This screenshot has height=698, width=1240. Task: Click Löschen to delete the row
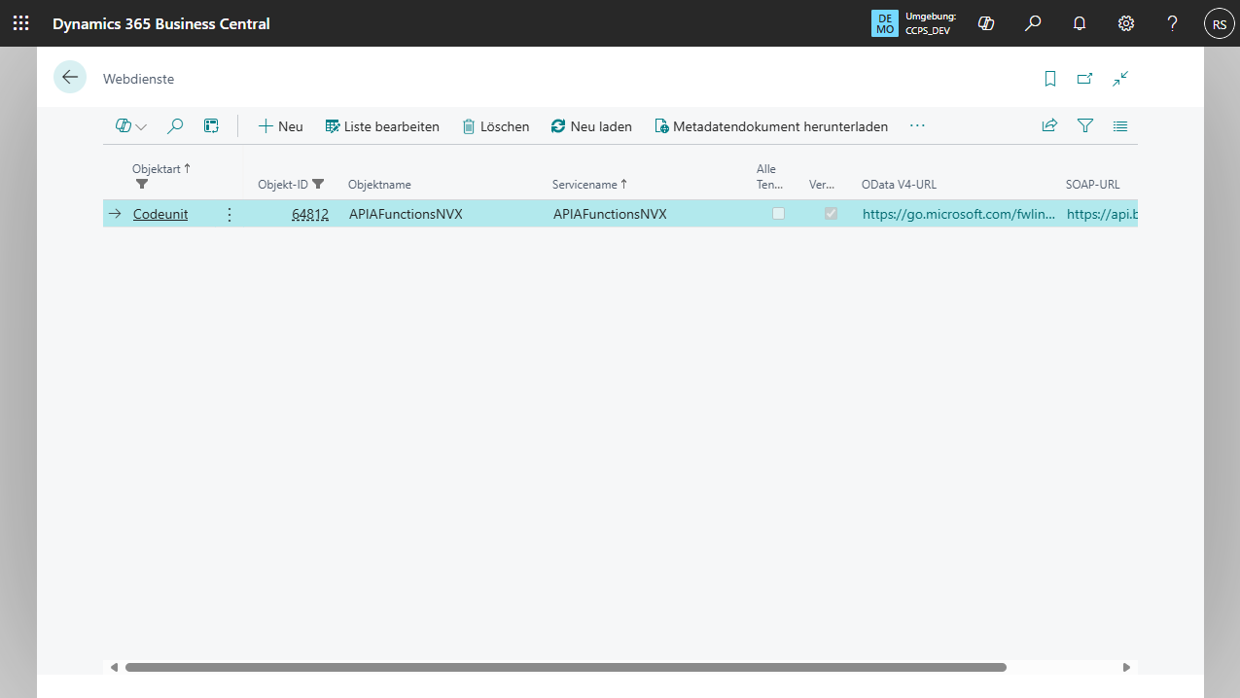pos(496,126)
